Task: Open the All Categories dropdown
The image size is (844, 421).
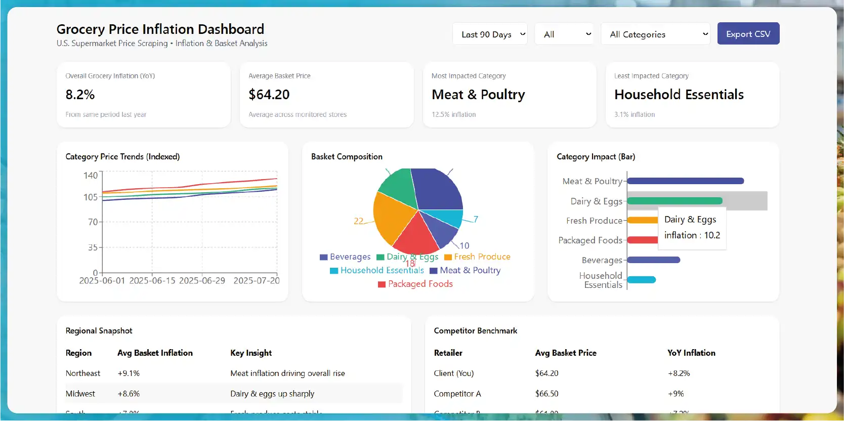Action: [655, 34]
